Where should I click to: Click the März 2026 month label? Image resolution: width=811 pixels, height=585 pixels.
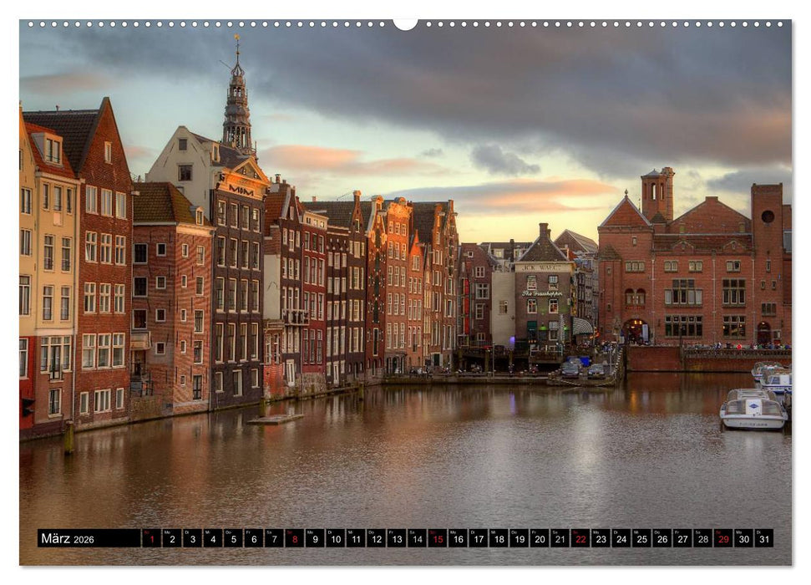[67, 539]
